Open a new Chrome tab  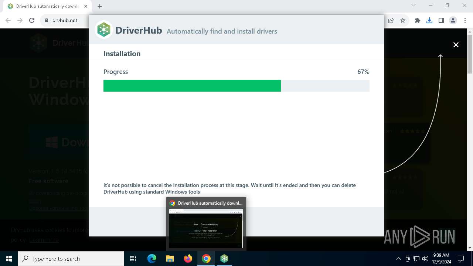[x=100, y=6]
